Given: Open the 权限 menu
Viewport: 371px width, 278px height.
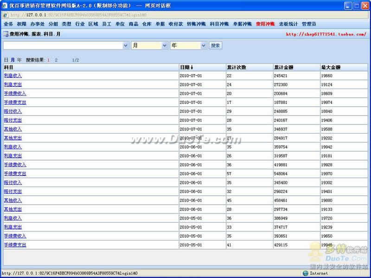Looking at the screenshot, I should tap(21, 24).
